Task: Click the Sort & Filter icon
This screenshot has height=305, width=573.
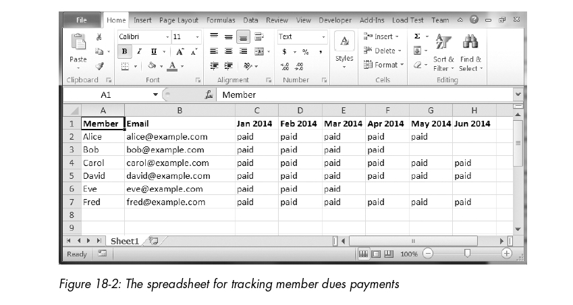Action: click(443, 49)
